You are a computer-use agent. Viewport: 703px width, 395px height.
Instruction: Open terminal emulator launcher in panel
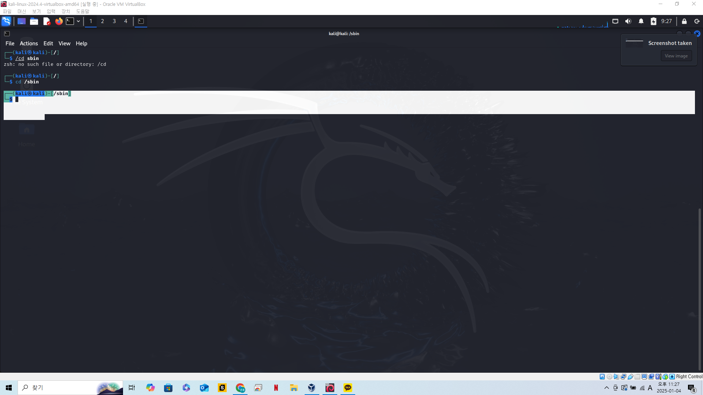click(x=70, y=21)
